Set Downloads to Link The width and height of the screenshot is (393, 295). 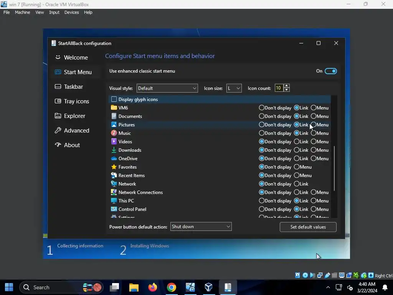pos(297,150)
